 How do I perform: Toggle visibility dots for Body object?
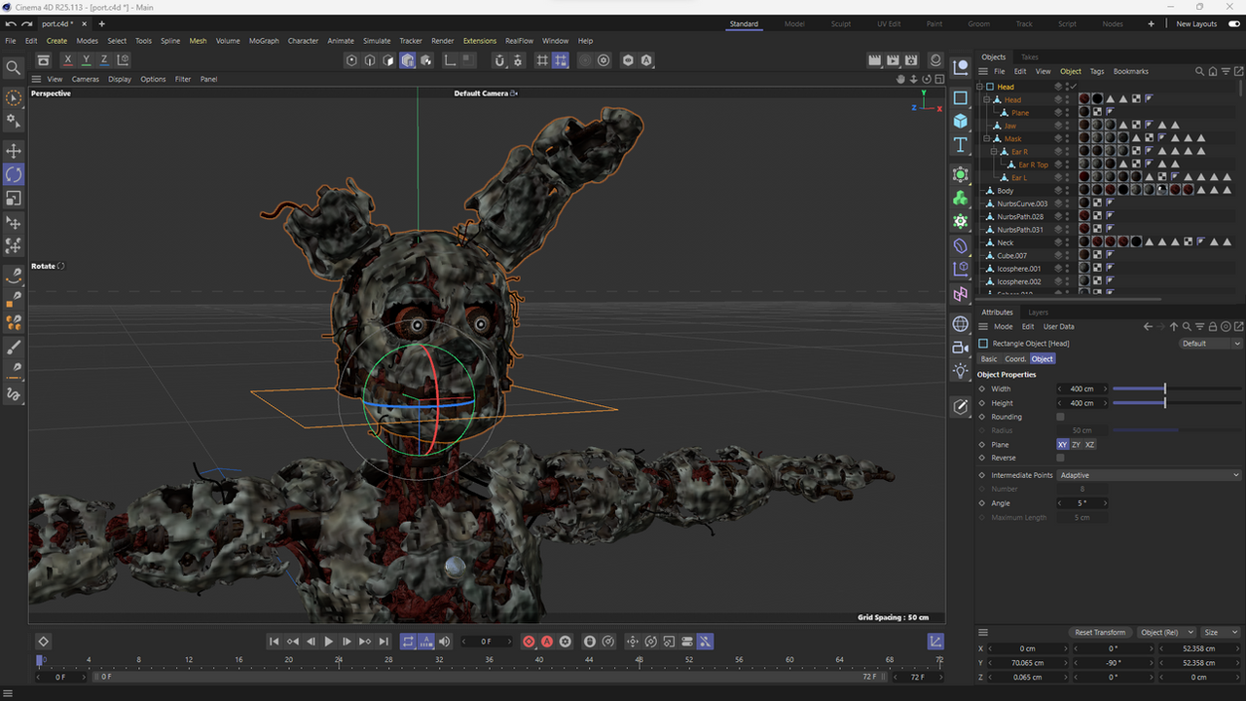click(1067, 191)
